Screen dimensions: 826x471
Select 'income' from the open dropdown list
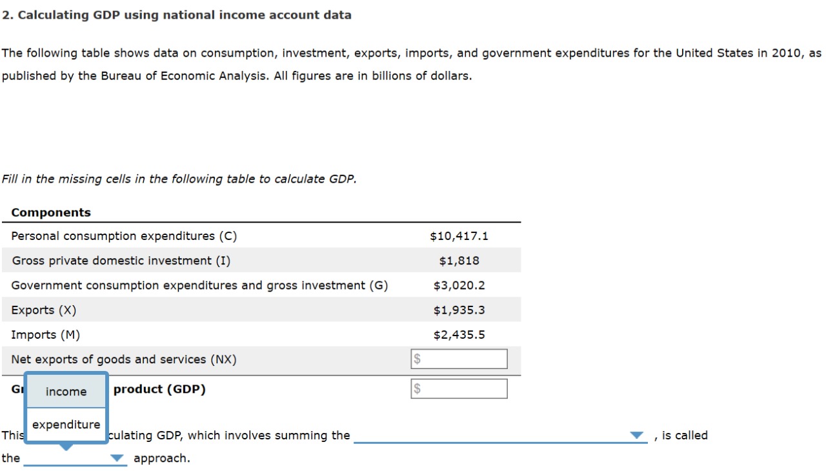click(x=66, y=392)
